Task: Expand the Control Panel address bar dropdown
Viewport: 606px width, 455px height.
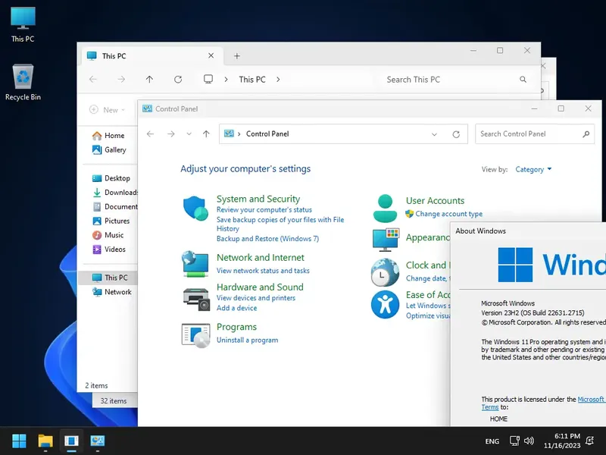Action: point(434,133)
